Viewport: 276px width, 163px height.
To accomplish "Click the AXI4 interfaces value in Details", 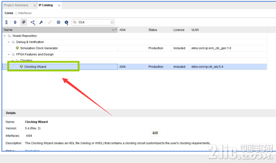I will [x=29, y=136].
